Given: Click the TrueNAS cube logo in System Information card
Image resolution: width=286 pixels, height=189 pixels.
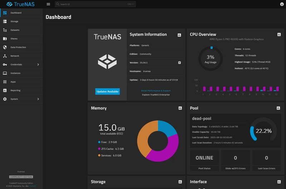Looking at the screenshot, I should tap(107, 61).
